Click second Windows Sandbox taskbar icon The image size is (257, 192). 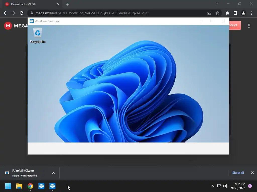tap(52, 186)
